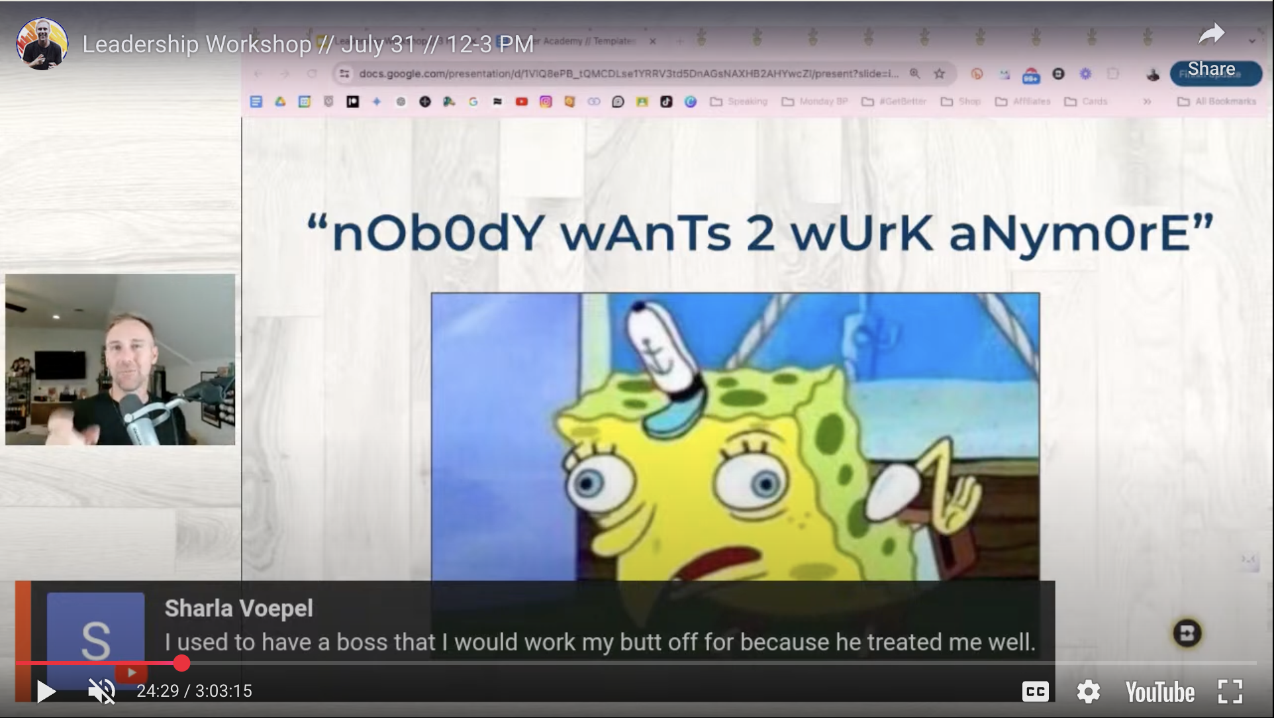Open the channel avatar profile picture
Viewport: 1274px width, 718px height.
(x=42, y=44)
